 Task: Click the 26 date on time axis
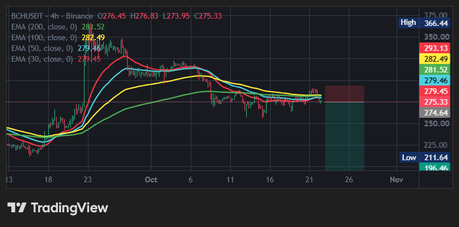(348, 179)
